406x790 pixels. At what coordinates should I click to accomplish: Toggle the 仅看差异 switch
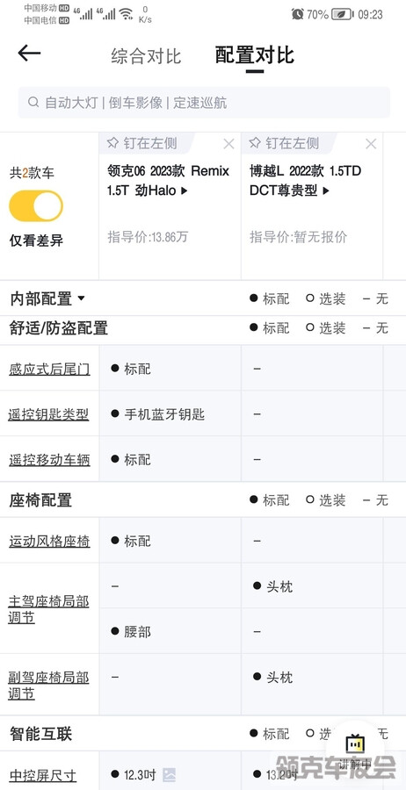[x=36, y=206]
